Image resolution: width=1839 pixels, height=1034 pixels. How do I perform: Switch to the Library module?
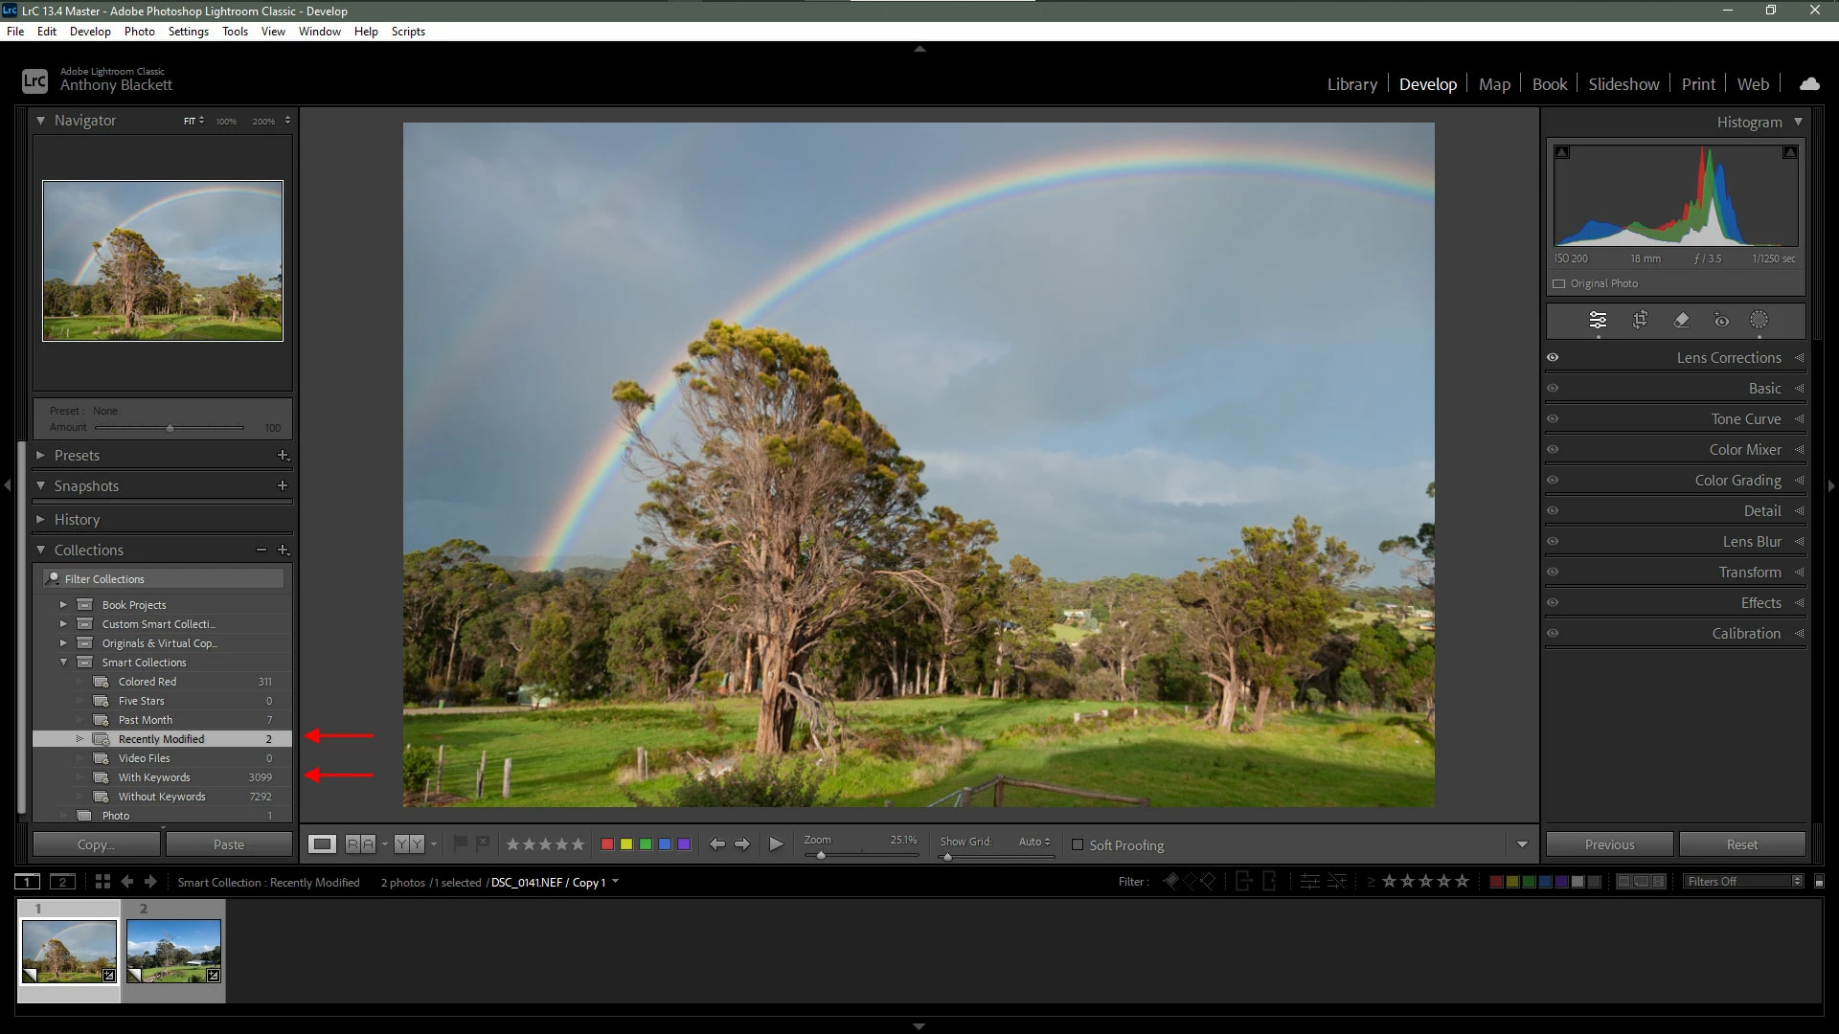[1351, 84]
